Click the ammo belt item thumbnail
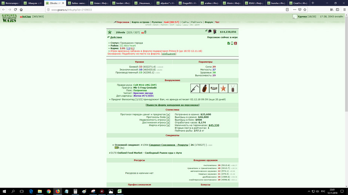This screenshot has width=348, height=195. click(x=214, y=88)
